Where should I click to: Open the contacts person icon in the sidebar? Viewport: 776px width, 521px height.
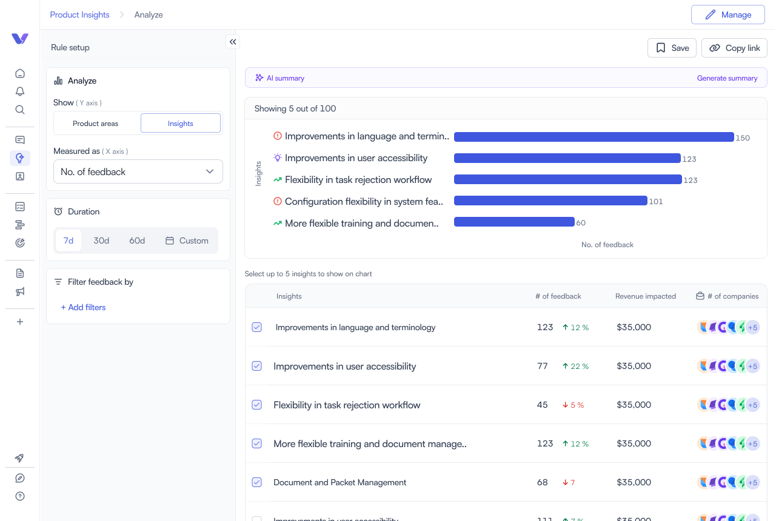pyautogui.click(x=20, y=176)
